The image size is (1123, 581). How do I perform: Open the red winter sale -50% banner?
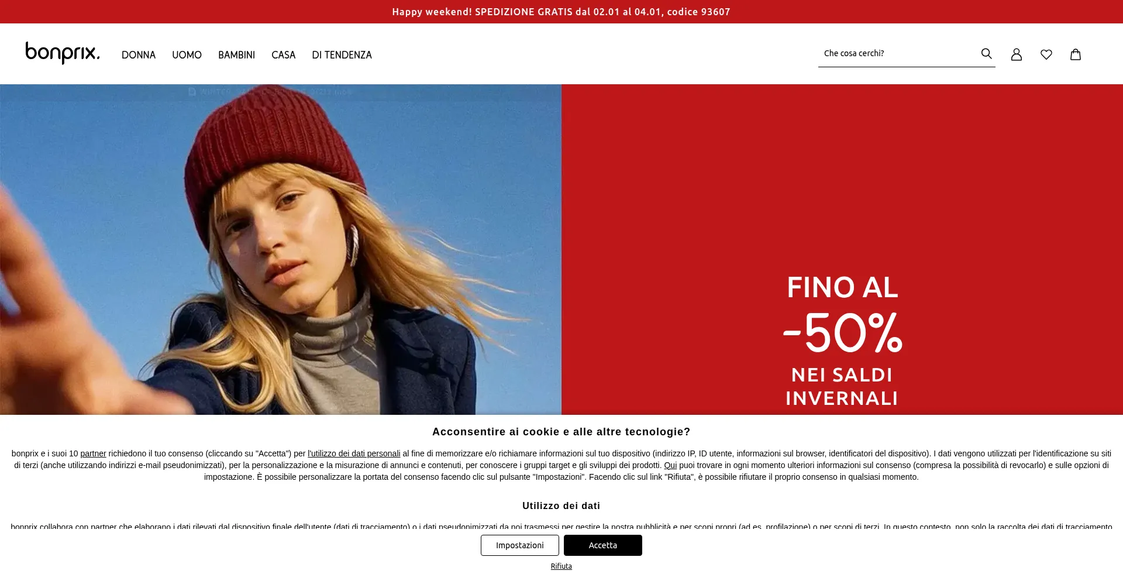(x=842, y=250)
